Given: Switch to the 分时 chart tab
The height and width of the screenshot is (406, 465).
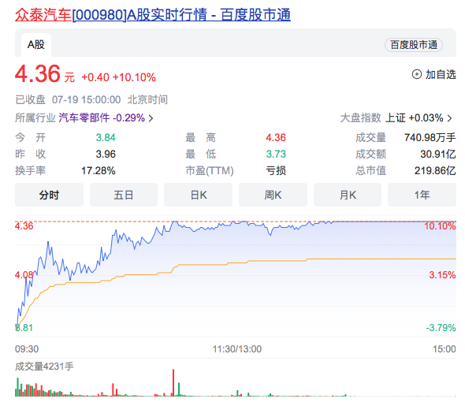Looking at the screenshot, I should [x=49, y=195].
